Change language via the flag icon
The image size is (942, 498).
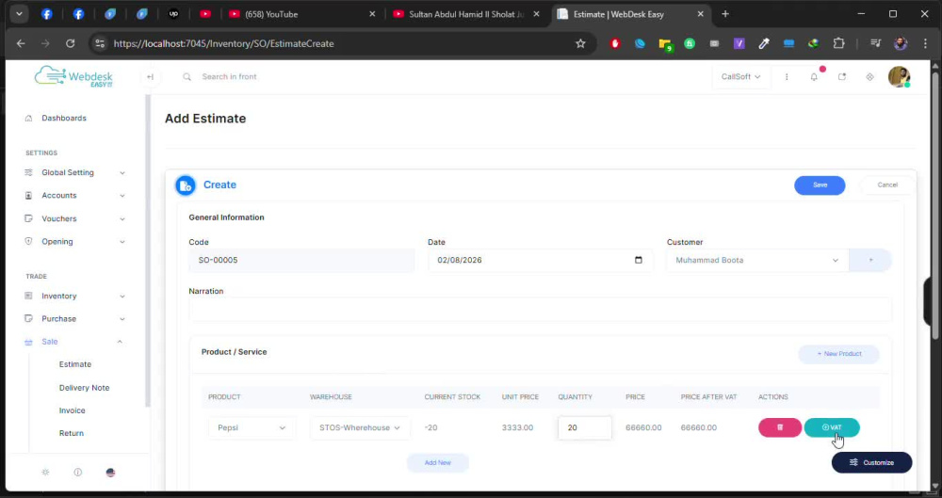pyautogui.click(x=110, y=473)
